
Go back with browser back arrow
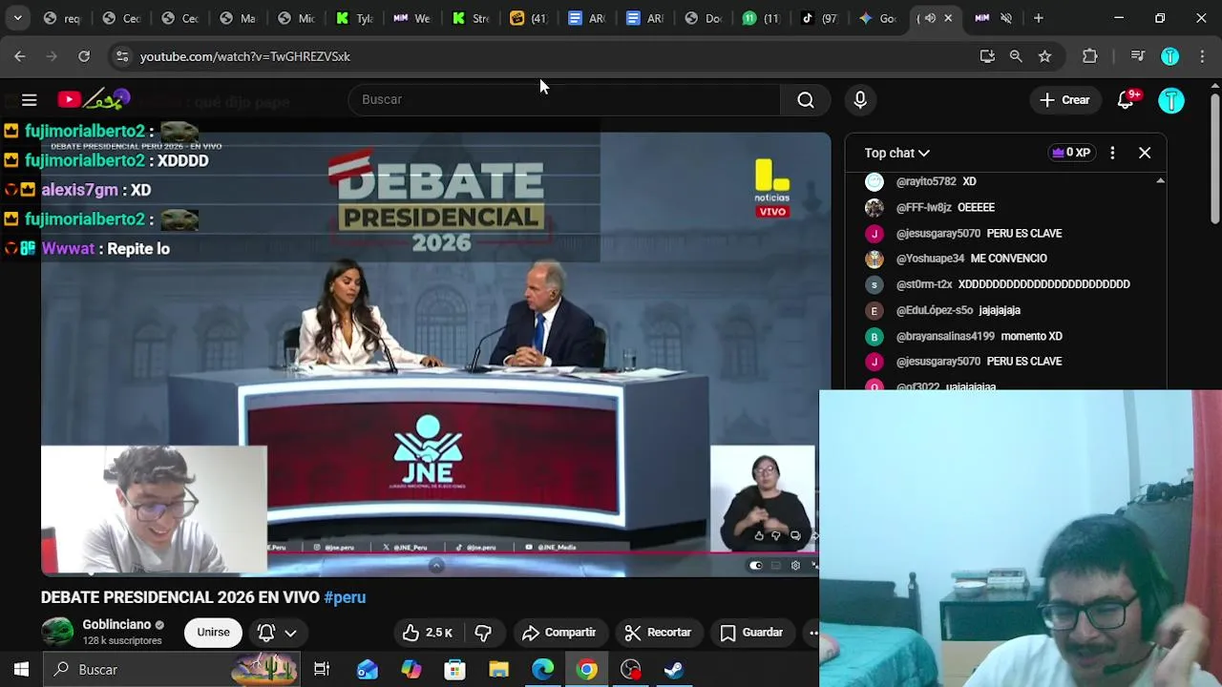coord(20,56)
